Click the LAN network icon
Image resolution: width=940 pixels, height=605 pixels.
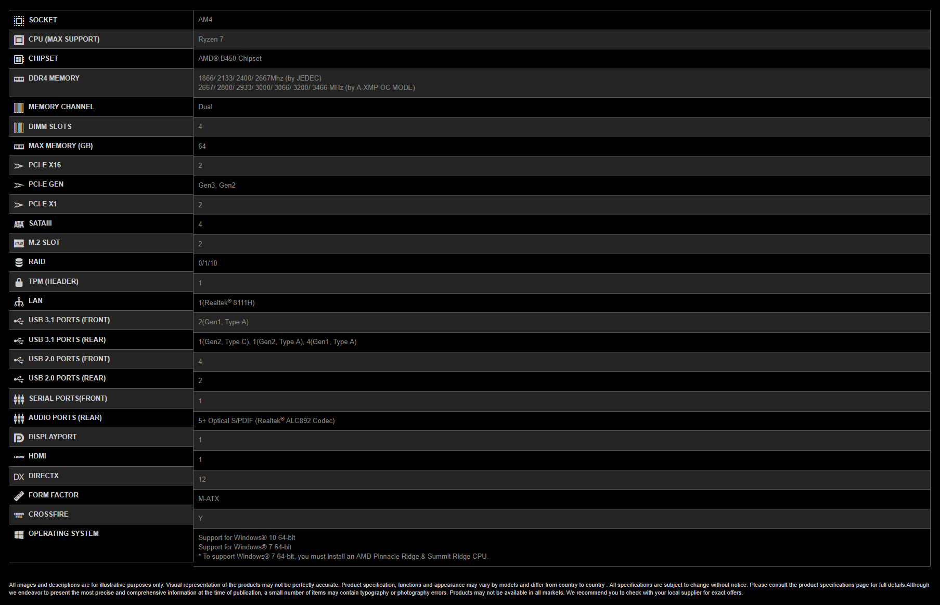click(19, 301)
